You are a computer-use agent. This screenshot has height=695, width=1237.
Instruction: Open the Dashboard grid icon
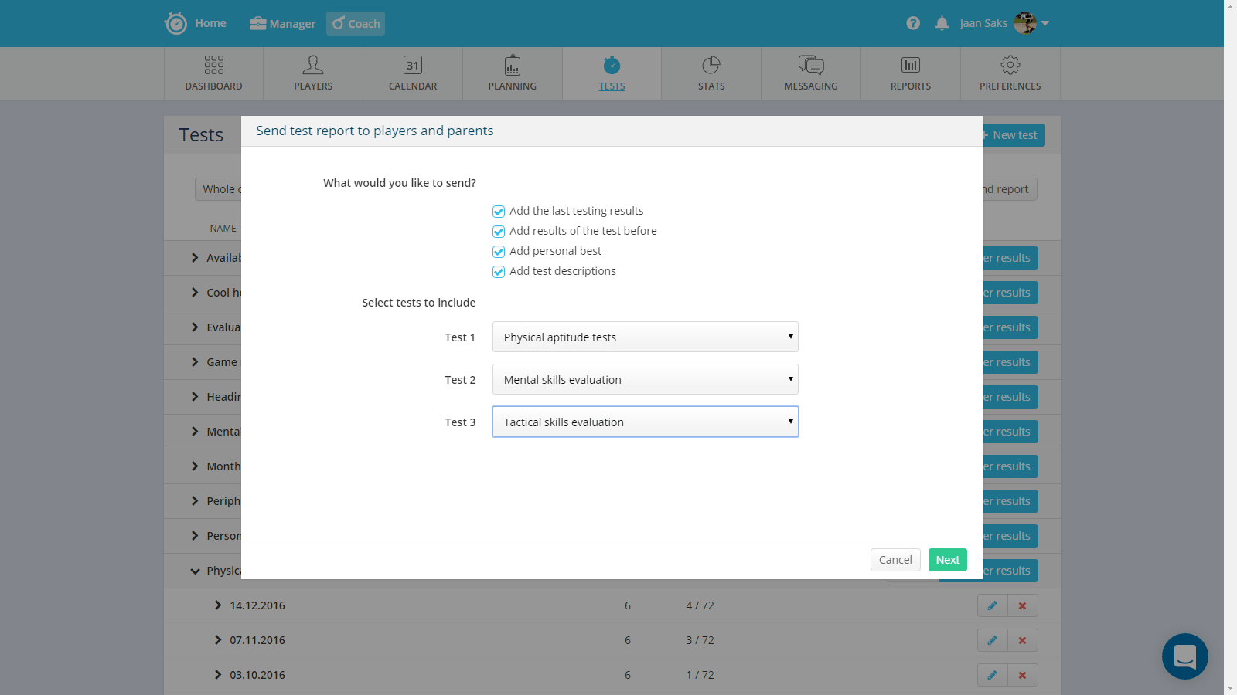click(x=213, y=65)
